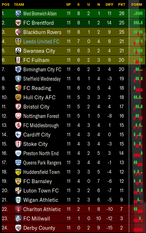
Task: Click the Swansea City club crest
Action: pyautogui.click(x=18, y=51)
